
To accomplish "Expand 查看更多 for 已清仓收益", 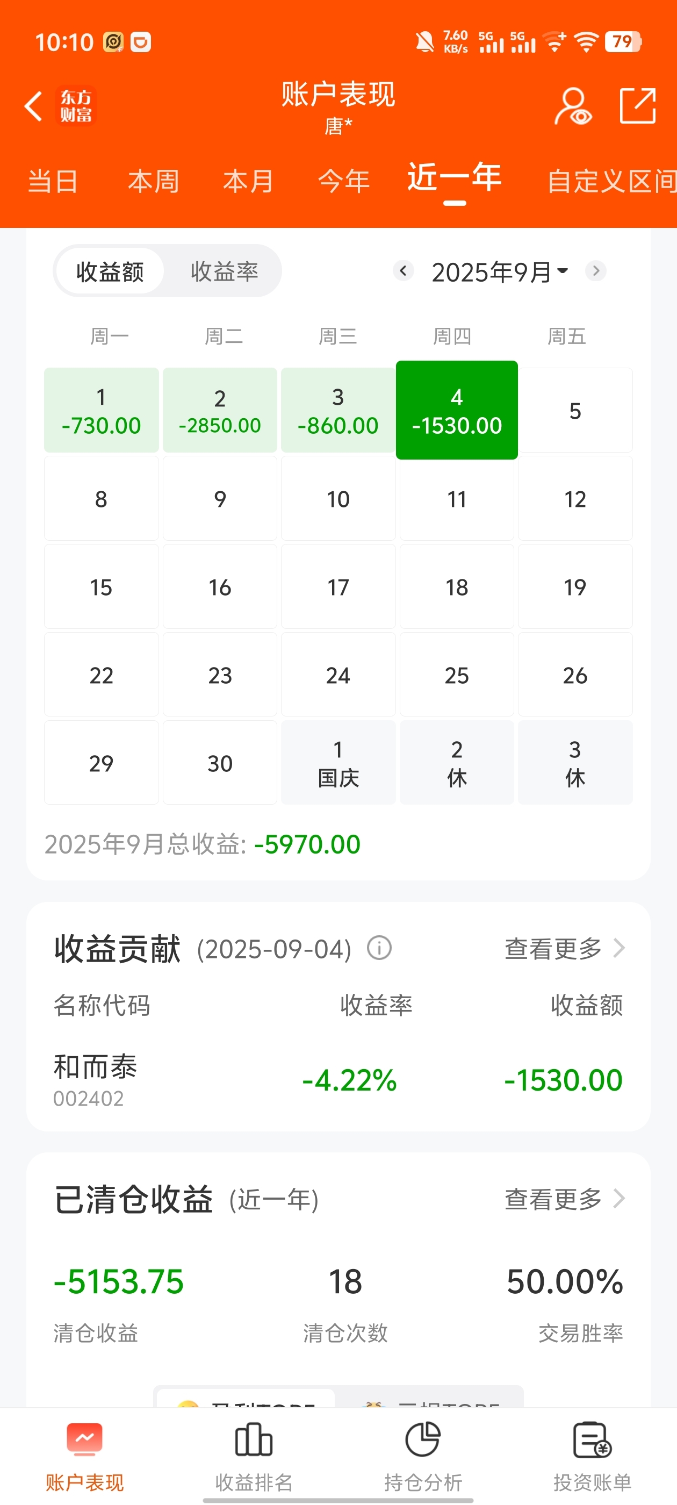I will tap(565, 1199).
